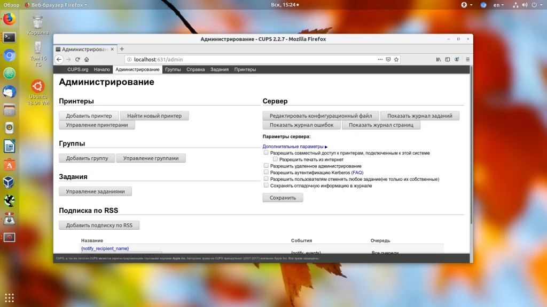Open Ubuntu Software from the dock
547x307 pixels.
10,164
